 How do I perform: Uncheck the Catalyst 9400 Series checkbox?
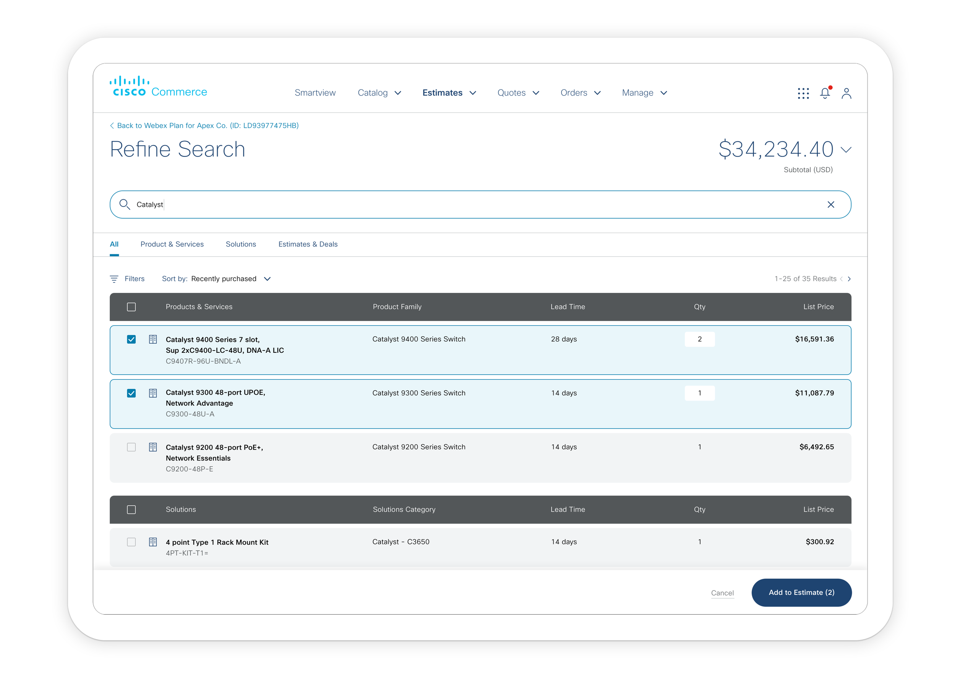point(131,339)
